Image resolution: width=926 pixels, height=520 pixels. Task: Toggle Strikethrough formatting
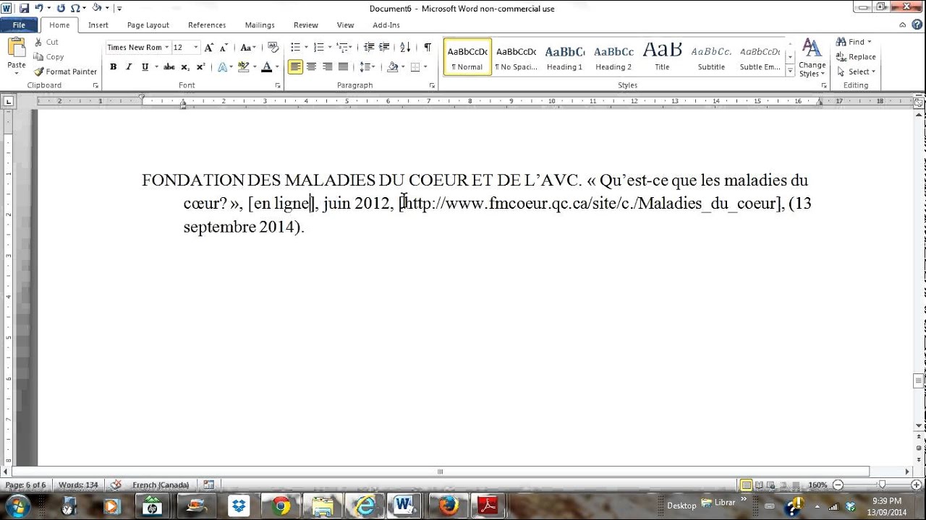pos(169,67)
